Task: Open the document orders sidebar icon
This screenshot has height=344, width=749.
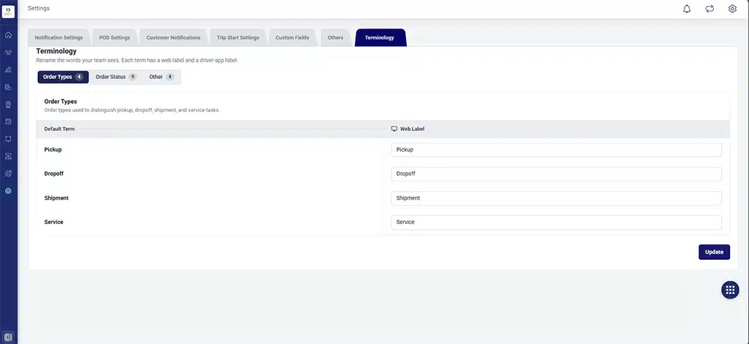Action: (x=8, y=87)
